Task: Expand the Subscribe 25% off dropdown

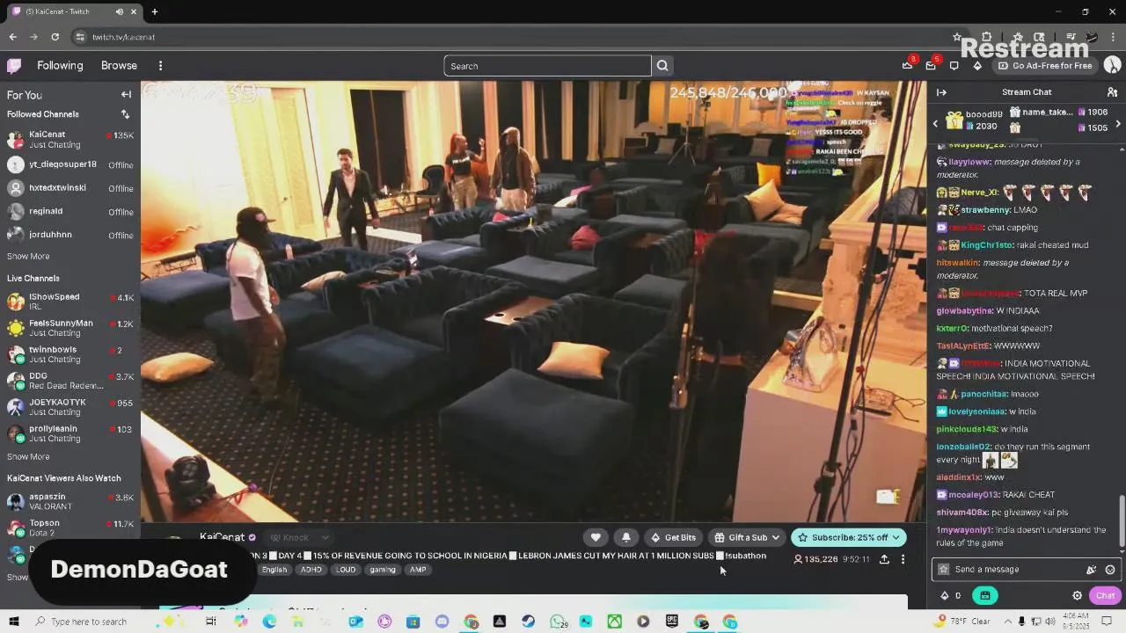Action: [x=896, y=537]
